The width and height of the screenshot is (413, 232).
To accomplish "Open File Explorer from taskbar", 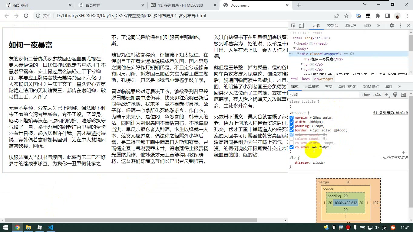I will pyautogui.click(x=28, y=227).
